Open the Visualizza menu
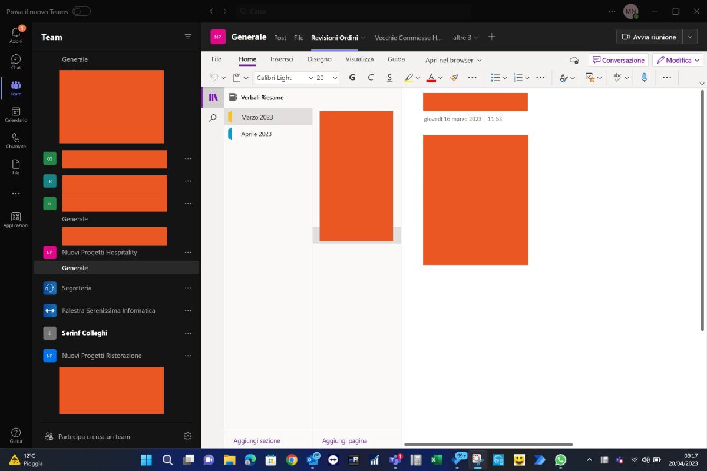This screenshot has height=471, width=707. (359, 59)
